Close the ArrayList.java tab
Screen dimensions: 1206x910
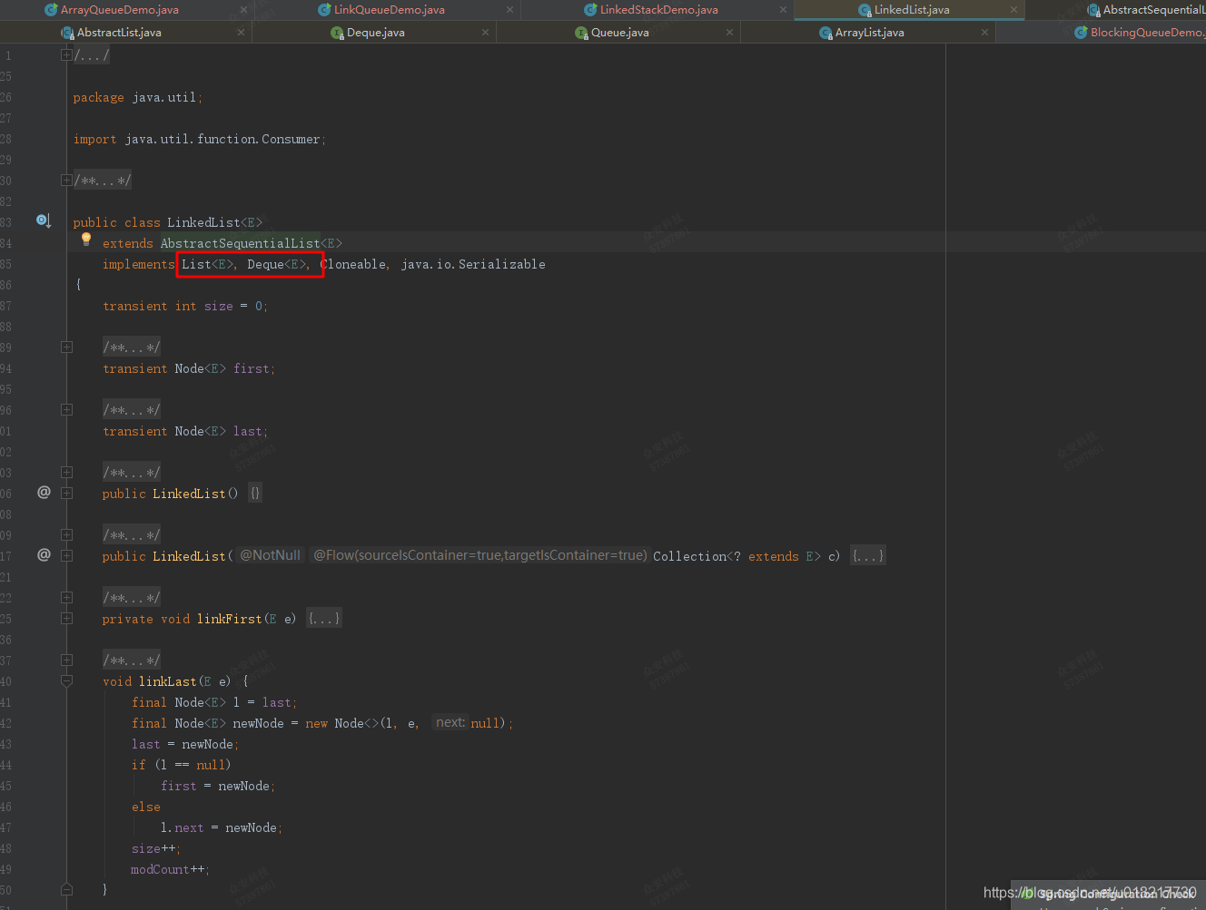coord(984,33)
